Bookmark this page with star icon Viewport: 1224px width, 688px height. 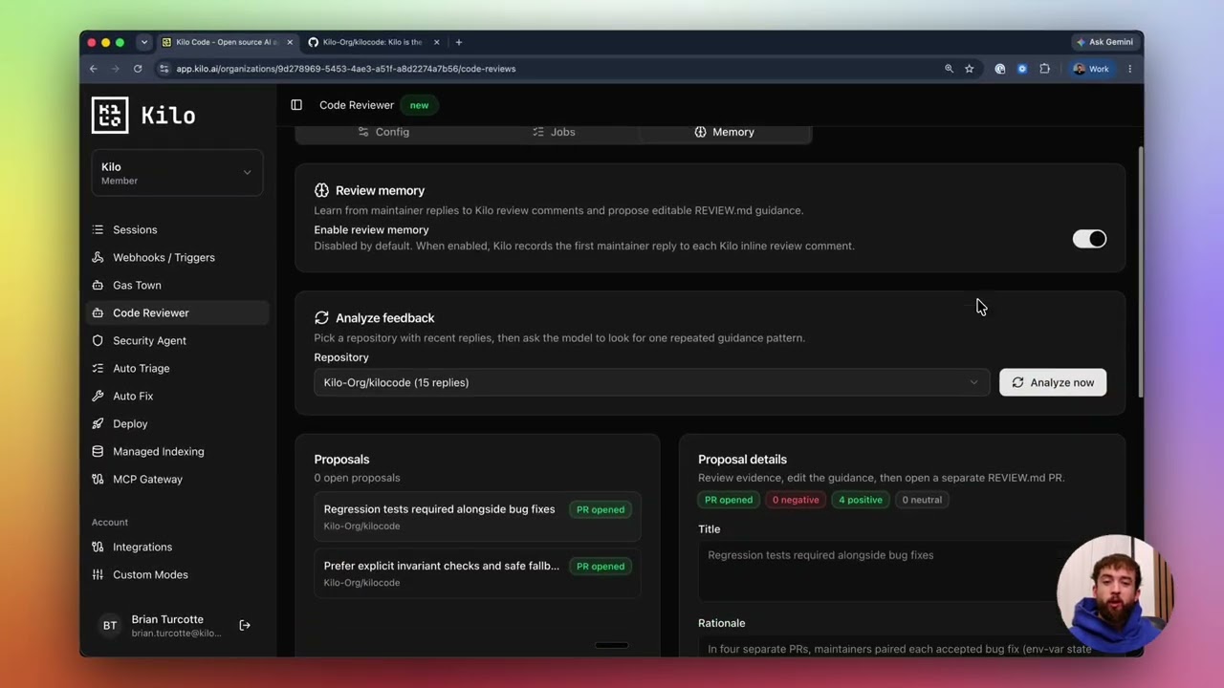[969, 69]
